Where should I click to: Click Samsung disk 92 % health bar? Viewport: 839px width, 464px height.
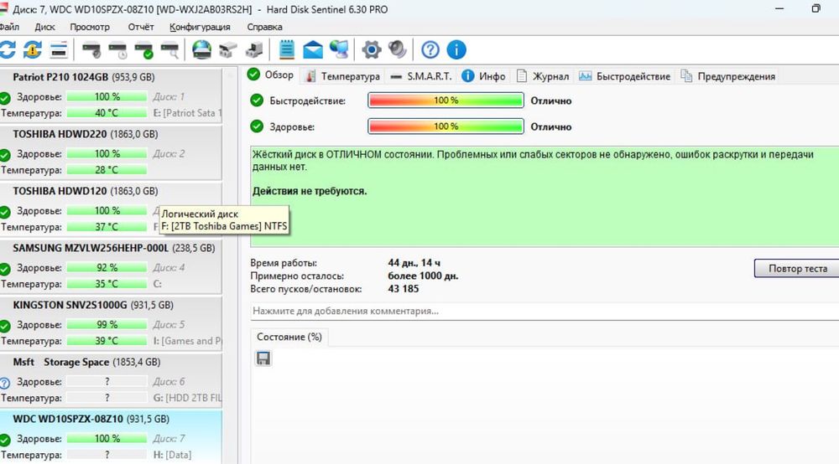pos(107,267)
